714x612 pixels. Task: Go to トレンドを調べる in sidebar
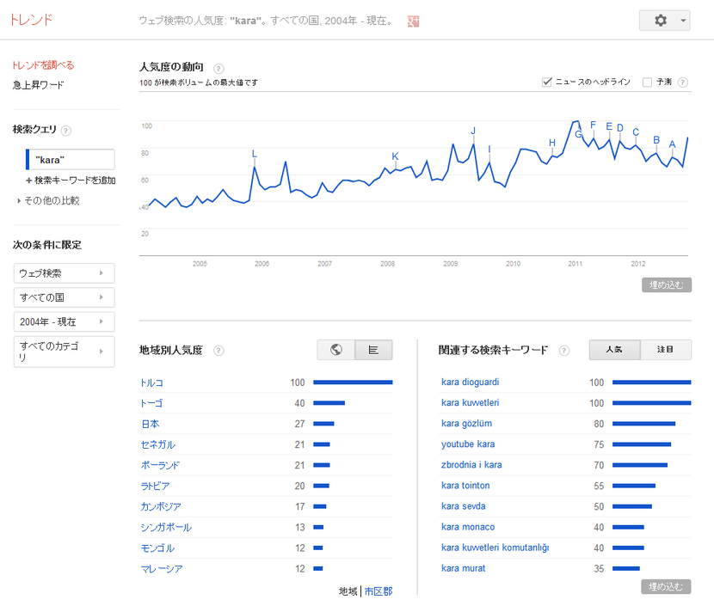43,65
